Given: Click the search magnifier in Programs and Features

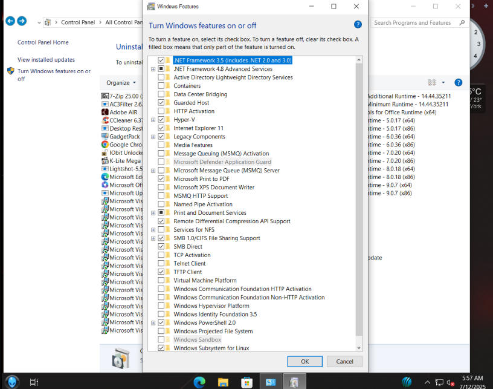Looking at the screenshot, I should [462, 22].
